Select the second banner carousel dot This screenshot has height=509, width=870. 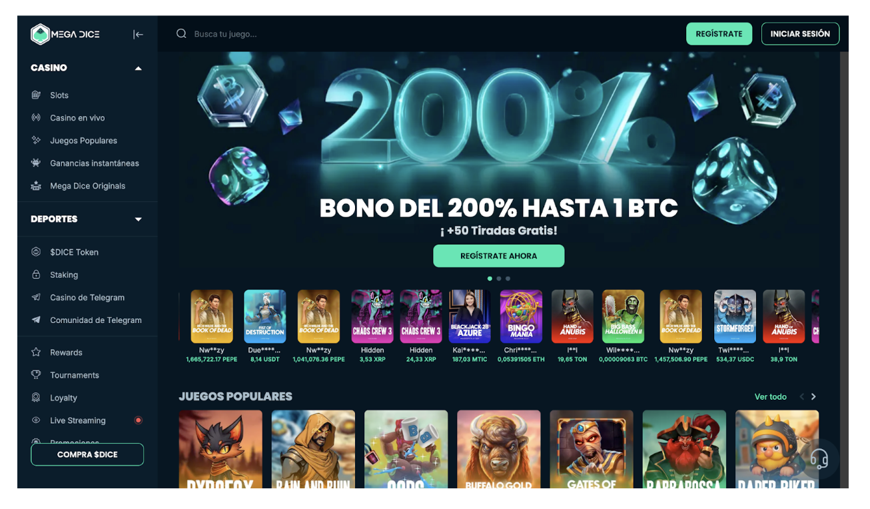(x=499, y=278)
